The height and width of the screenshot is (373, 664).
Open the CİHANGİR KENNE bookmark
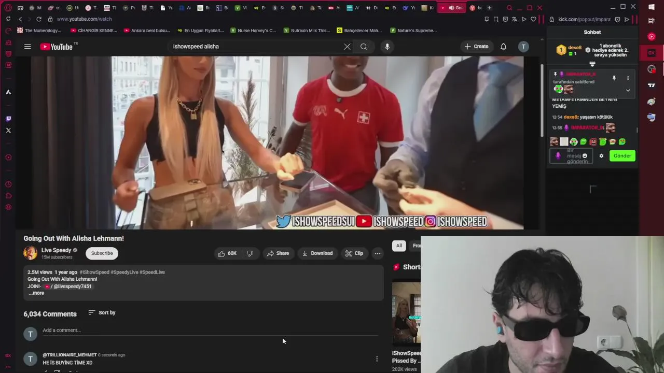click(x=94, y=31)
